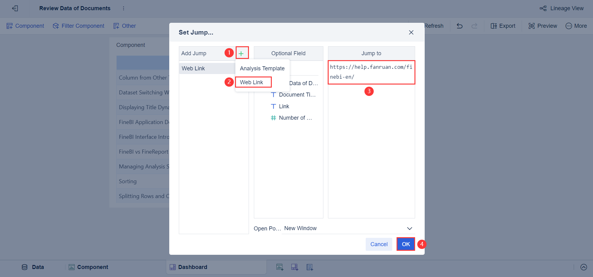The width and height of the screenshot is (593, 277).
Task: Click the add component icon in bottom bar
Action: pos(280,267)
